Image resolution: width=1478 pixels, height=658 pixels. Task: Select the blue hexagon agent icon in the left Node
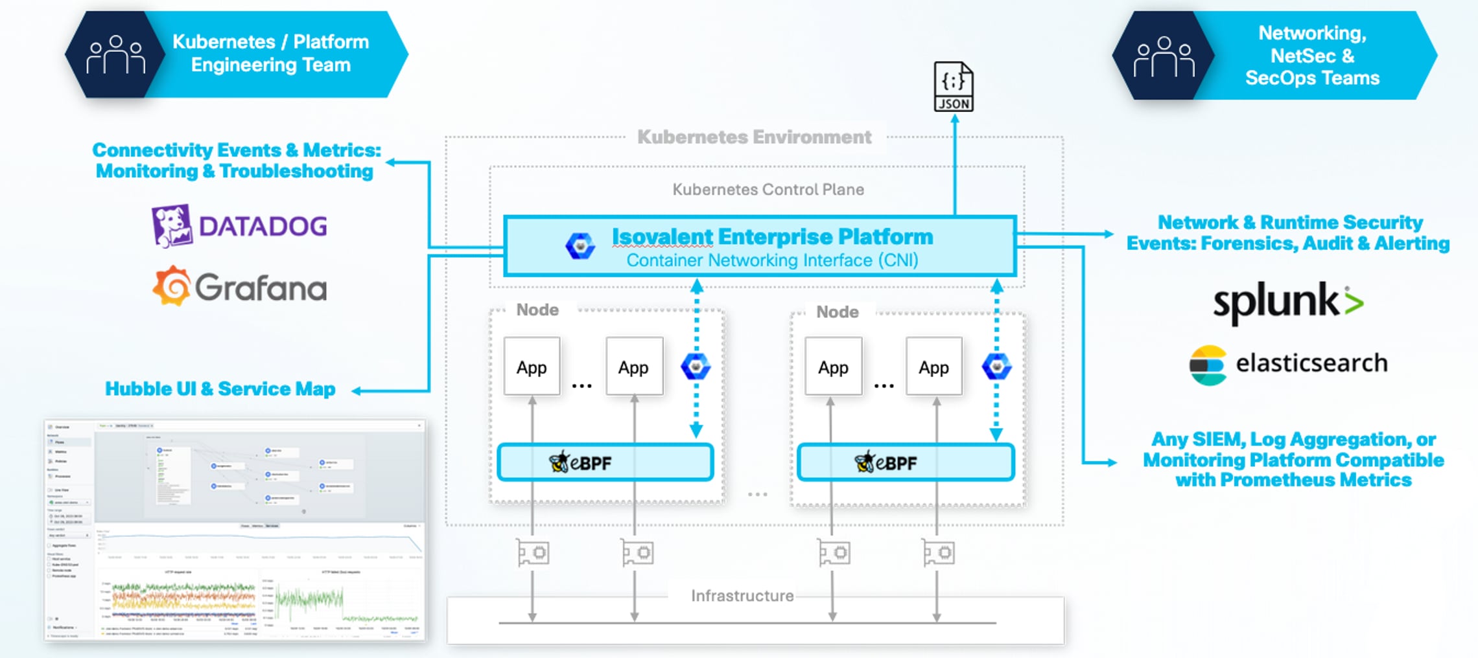696,367
